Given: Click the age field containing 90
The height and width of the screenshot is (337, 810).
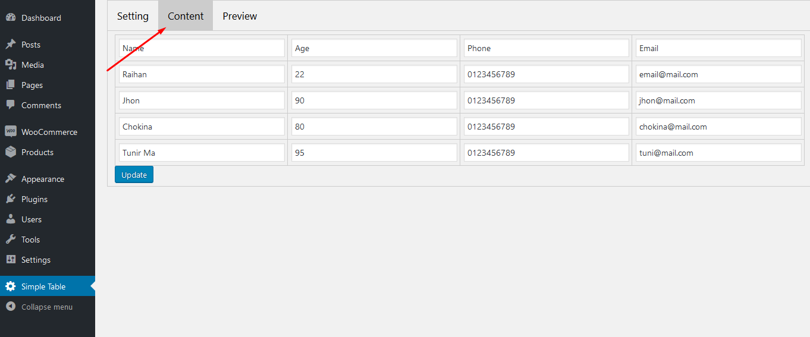Looking at the screenshot, I should [x=374, y=100].
